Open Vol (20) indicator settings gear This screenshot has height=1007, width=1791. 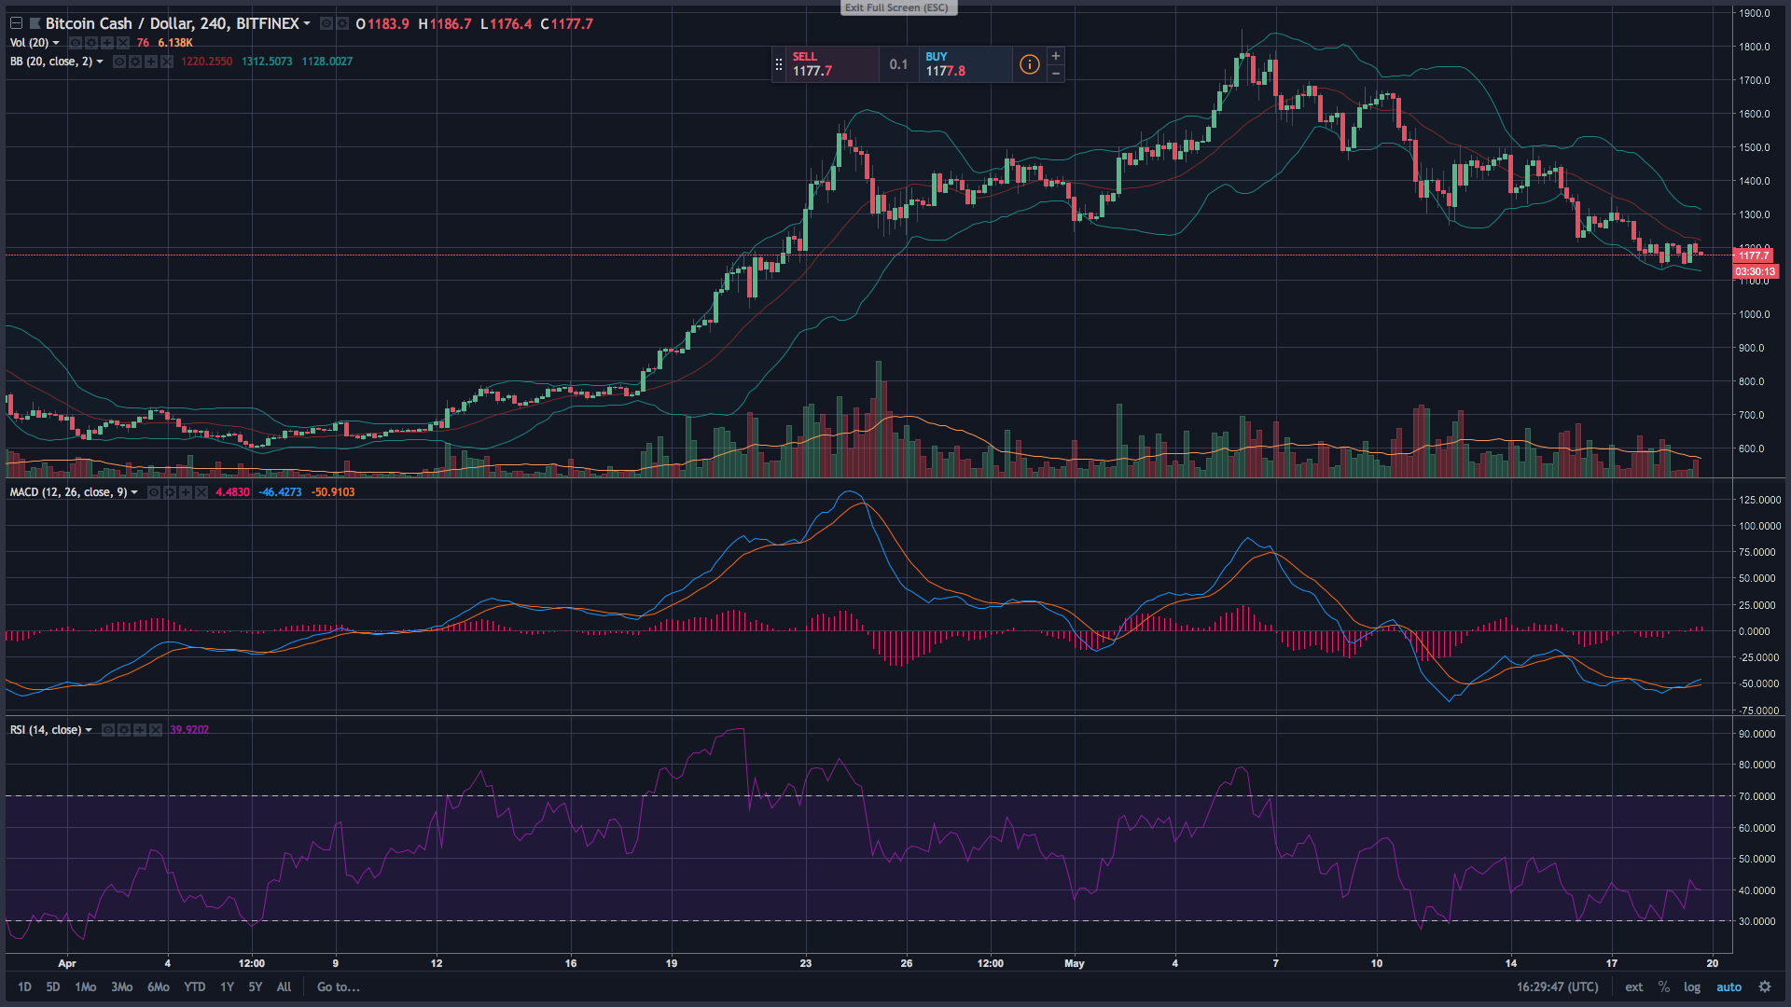pos(91,43)
